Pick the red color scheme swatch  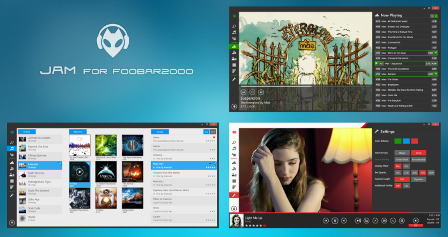click(414, 141)
